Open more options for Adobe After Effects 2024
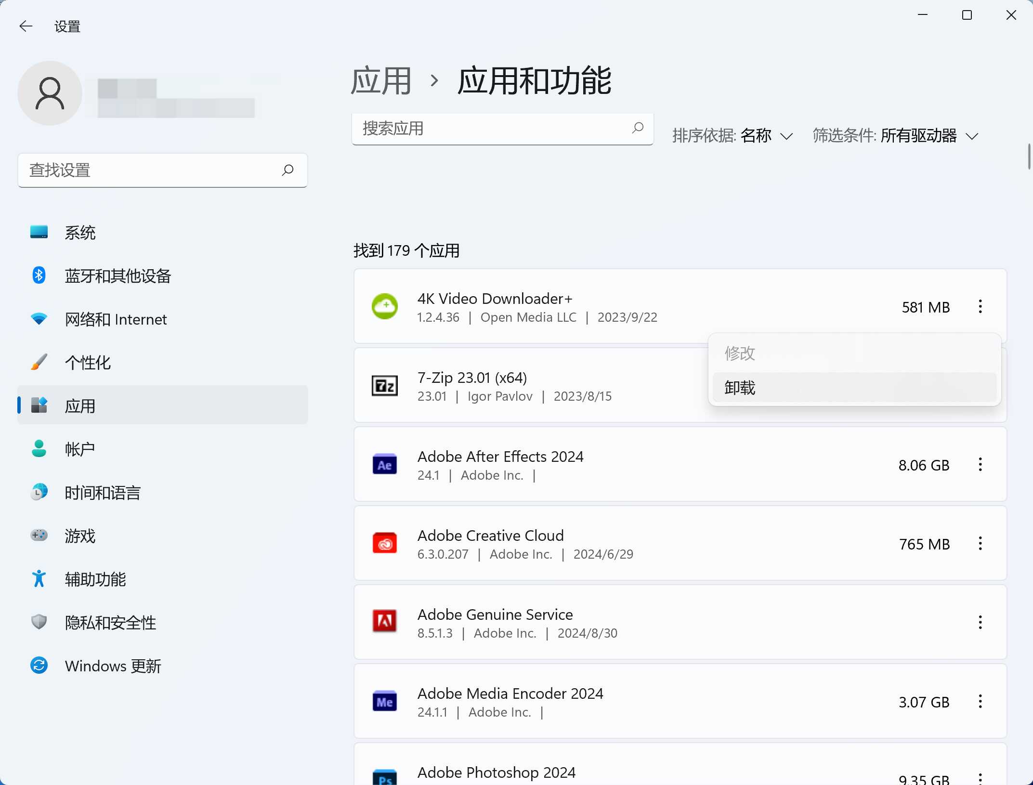The height and width of the screenshot is (785, 1033). tap(980, 465)
